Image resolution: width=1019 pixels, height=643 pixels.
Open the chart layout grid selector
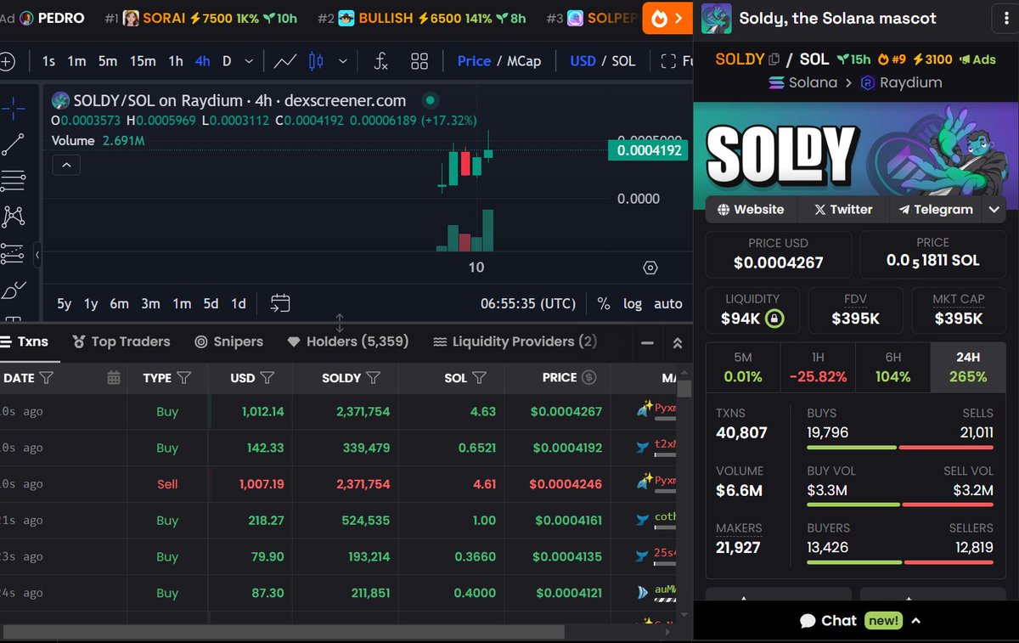[x=419, y=61]
